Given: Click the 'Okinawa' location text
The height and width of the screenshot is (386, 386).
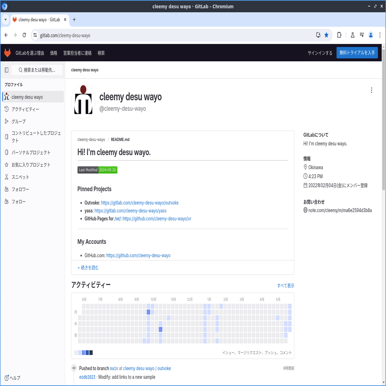Looking at the screenshot, I should (316, 167).
